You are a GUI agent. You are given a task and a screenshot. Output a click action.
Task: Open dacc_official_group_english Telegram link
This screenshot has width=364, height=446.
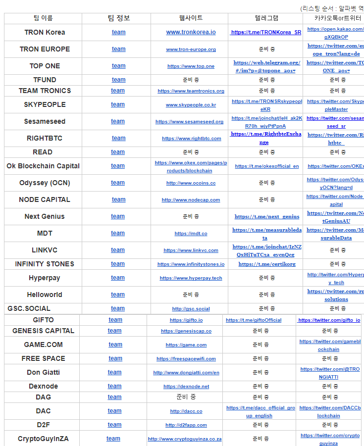[260, 411]
